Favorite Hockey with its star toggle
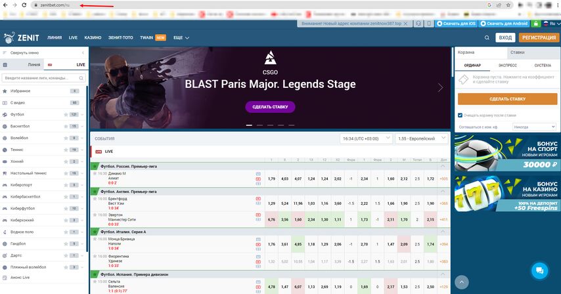561x294 pixels. tap(66, 161)
